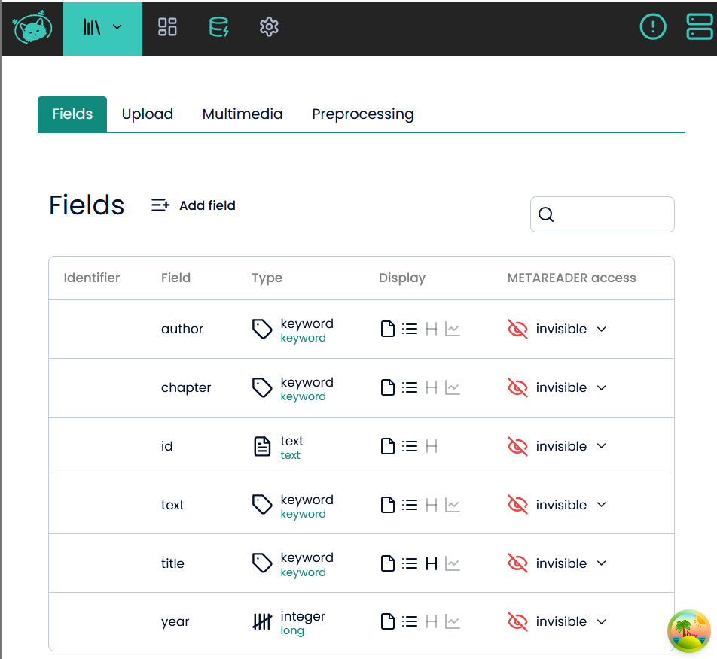
Task: Toggle document display icon for author field
Action: point(387,329)
